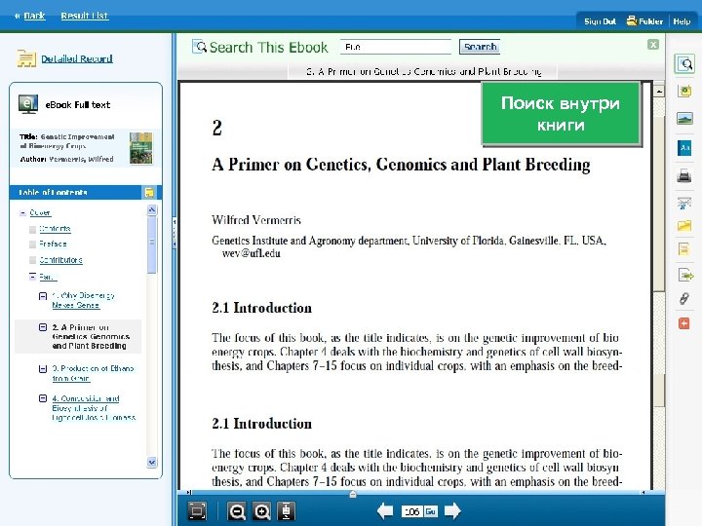
Task: Open the dictionary tool icon
Action: pyautogui.click(x=684, y=148)
